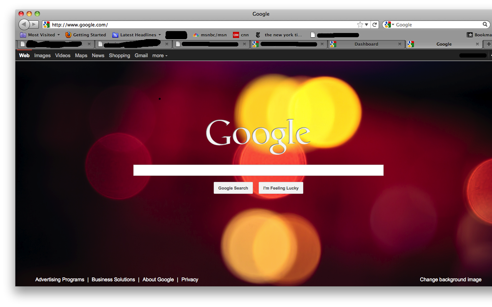Viewport: 492px width, 307px height.
Task: Open the About Google link
Action: [x=158, y=280]
